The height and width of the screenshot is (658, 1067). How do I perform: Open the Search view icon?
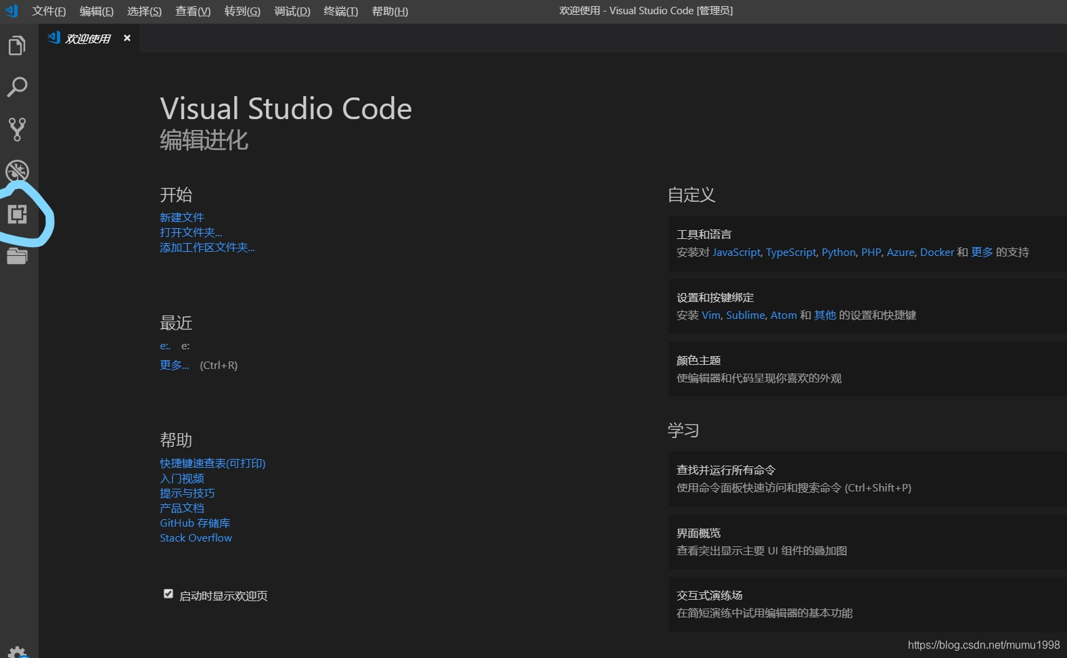(17, 87)
